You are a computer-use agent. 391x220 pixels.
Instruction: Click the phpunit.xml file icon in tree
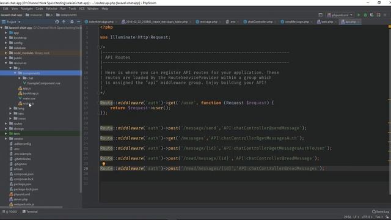tap(11, 194)
